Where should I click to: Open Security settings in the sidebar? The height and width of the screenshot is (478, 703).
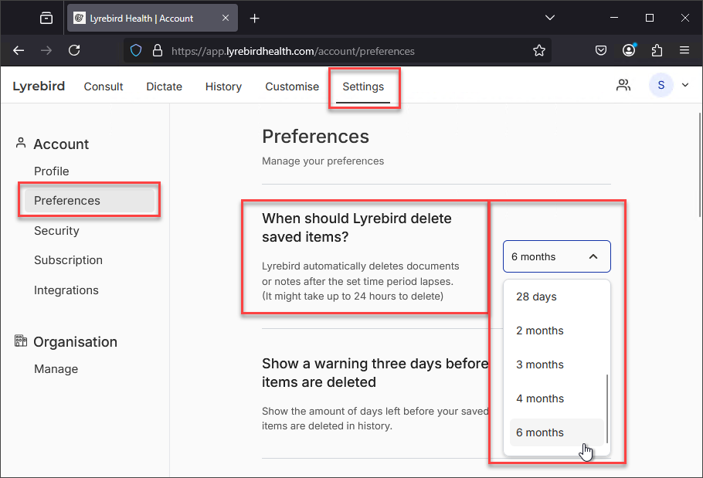pos(56,231)
